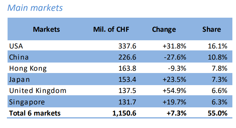Click the Main markets heading
The height and width of the screenshot is (128, 236).
[35, 8]
